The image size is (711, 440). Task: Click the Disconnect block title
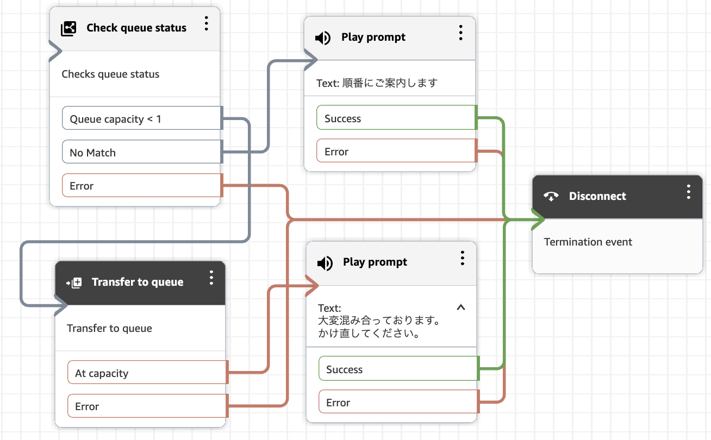click(x=597, y=196)
